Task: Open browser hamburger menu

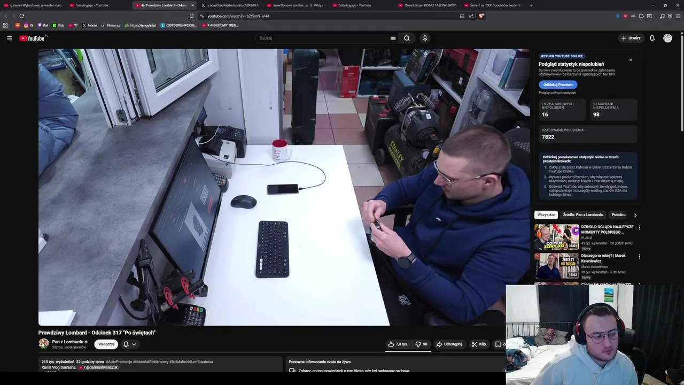Action: (x=678, y=16)
